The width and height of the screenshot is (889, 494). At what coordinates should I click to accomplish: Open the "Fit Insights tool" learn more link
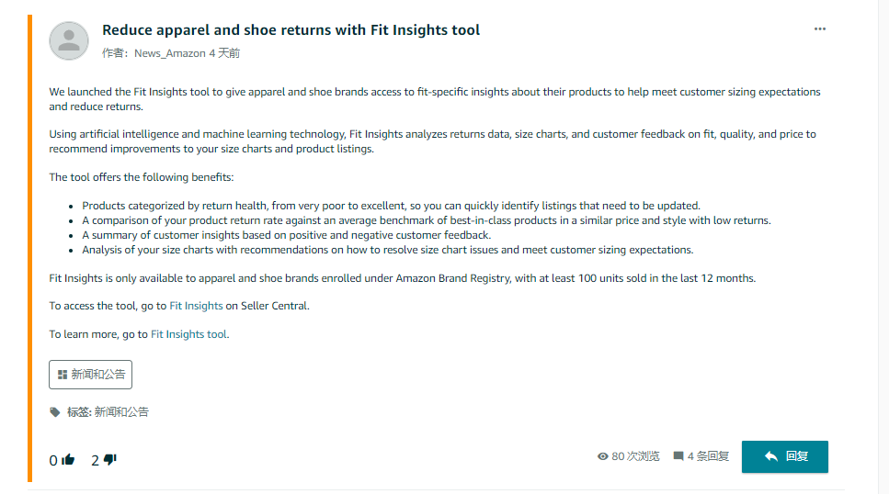click(x=188, y=334)
